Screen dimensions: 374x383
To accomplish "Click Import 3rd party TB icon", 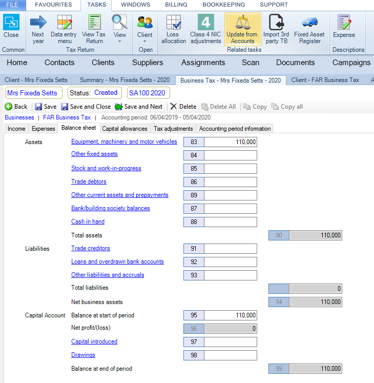I will 276,22.
